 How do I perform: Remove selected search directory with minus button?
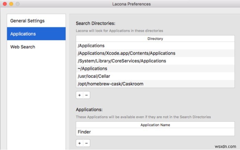[x=86, y=95]
